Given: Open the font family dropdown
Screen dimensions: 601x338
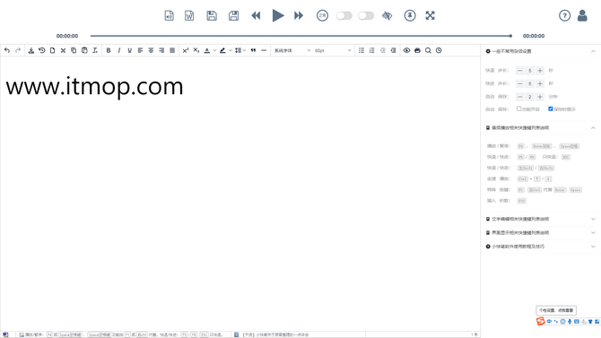Looking at the screenshot, I should tap(292, 50).
